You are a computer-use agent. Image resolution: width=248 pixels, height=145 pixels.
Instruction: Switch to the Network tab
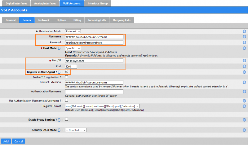(x=44, y=20)
